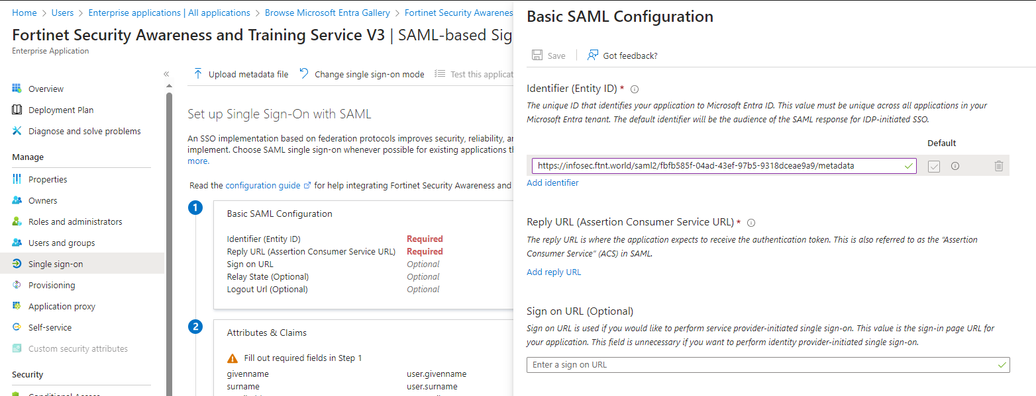Go to Enterprise applications | All applications breadcrumb
This screenshot has height=396, width=1036.
[169, 13]
